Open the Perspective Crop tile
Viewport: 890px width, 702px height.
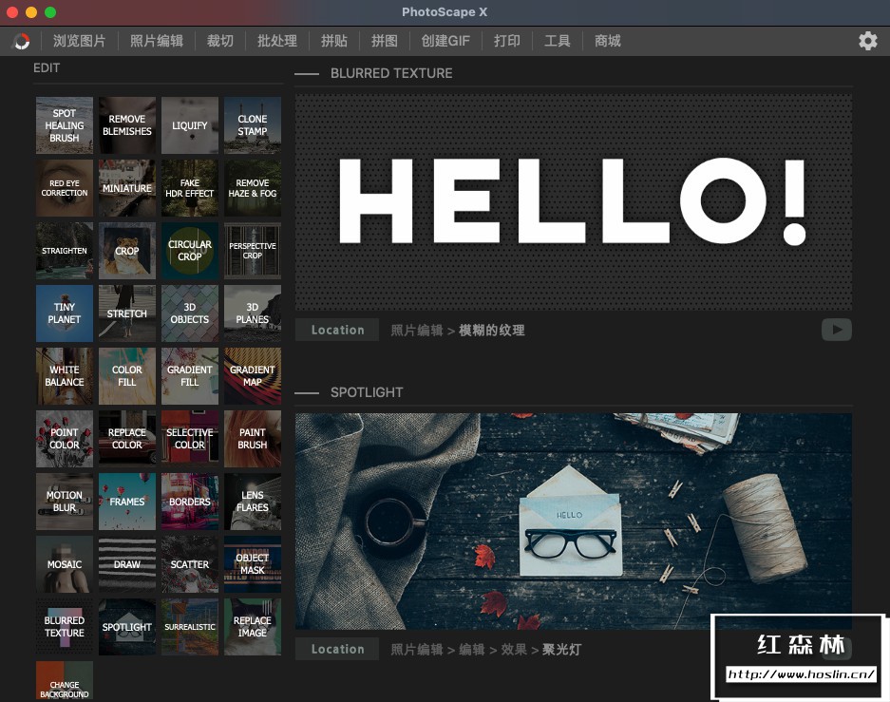[x=253, y=251]
